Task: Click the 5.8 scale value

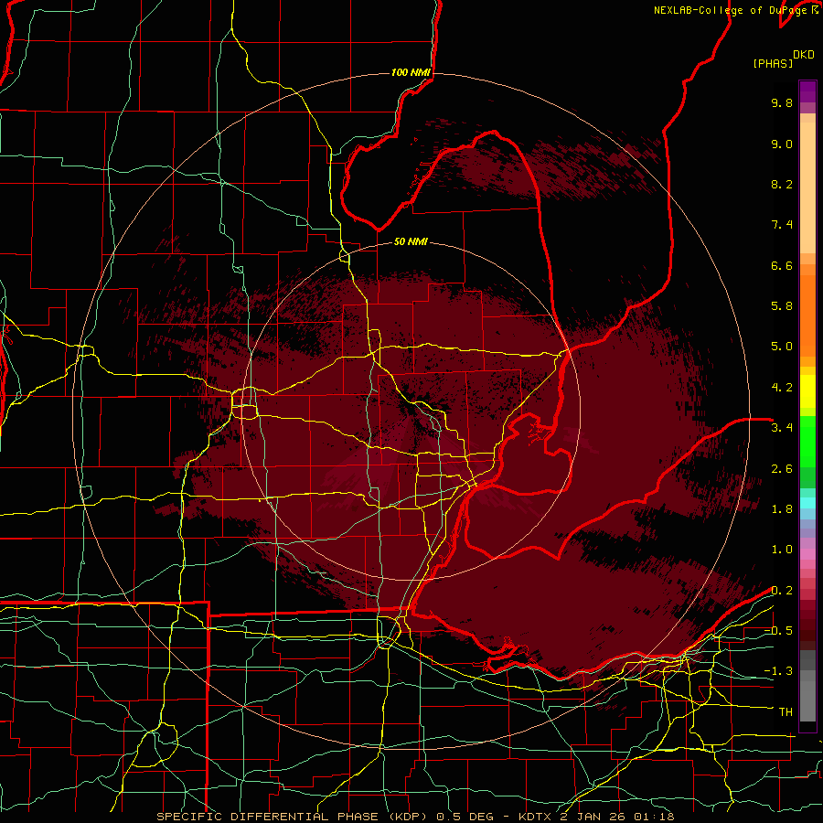Action: [x=782, y=306]
